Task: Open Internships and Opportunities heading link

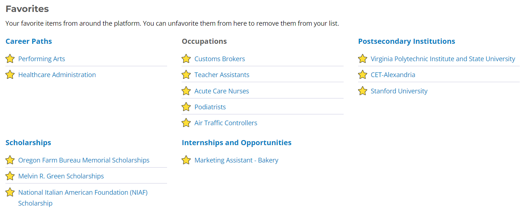Action: point(236,143)
